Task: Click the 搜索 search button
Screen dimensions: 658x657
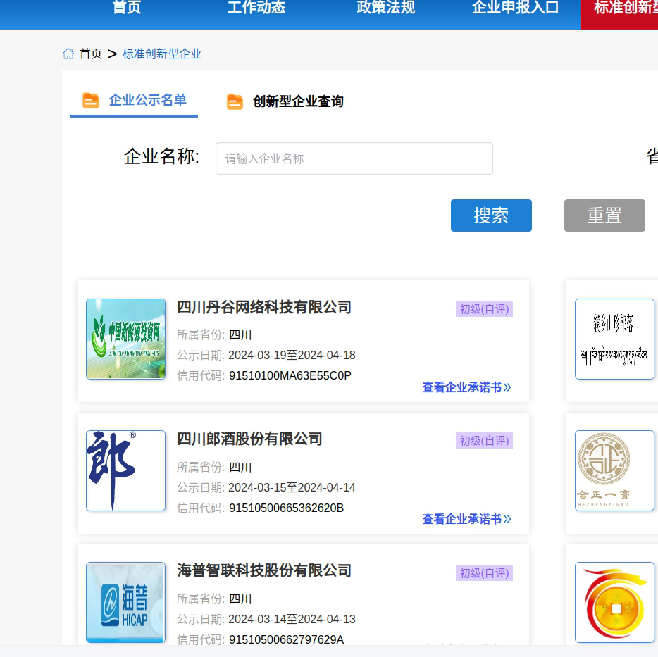Action: pyautogui.click(x=491, y=215)
